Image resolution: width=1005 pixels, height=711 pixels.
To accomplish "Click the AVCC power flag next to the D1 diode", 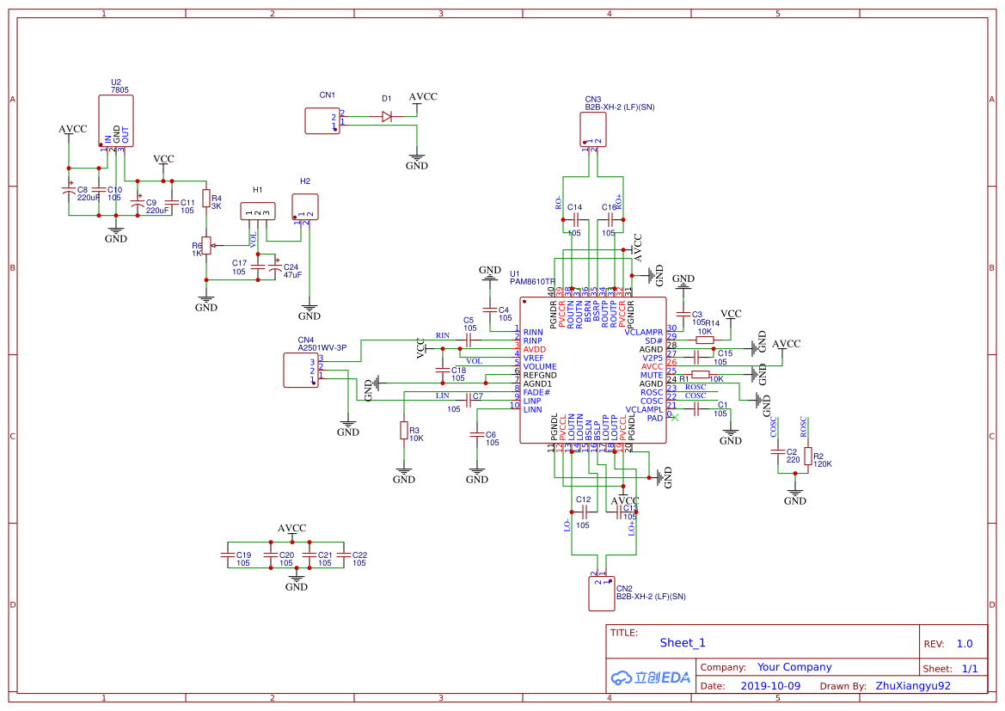I will click(423, 100).
